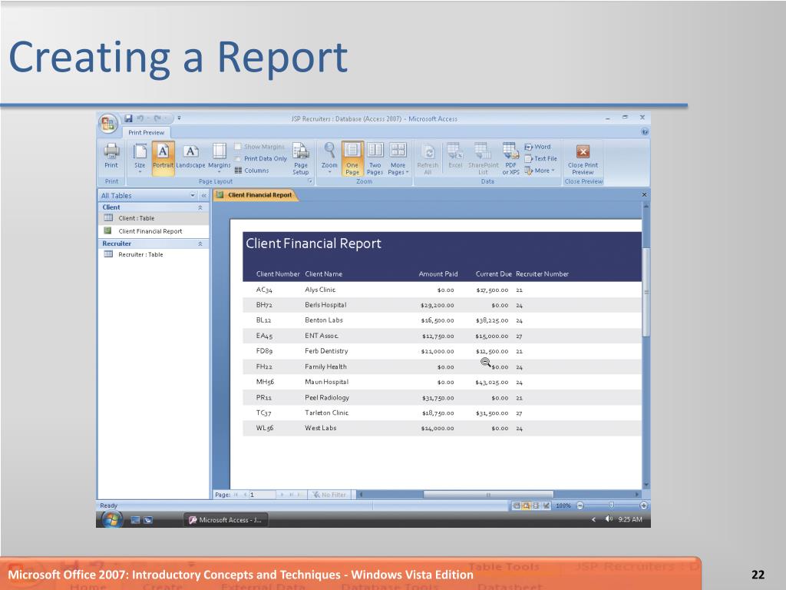Open the More Pages dropdown
This screenshot has height=590, width=786.
pos(398,158)
